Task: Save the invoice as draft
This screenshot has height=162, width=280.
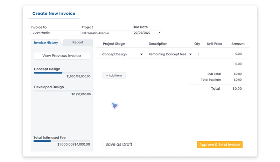Action: 119,144
